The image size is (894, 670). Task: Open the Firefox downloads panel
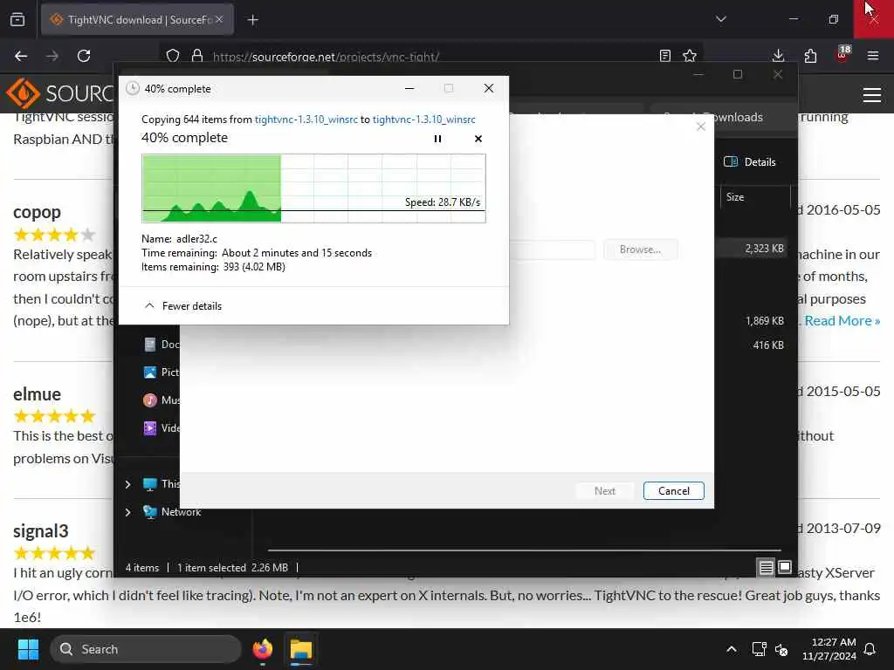click(x=778, y=56)
